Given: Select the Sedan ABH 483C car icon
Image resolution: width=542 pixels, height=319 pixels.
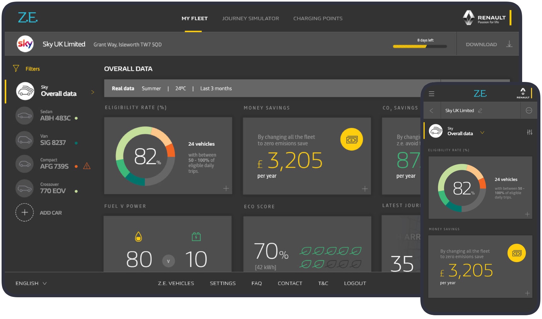Looking at the screenshot, I should pos(24,115).
